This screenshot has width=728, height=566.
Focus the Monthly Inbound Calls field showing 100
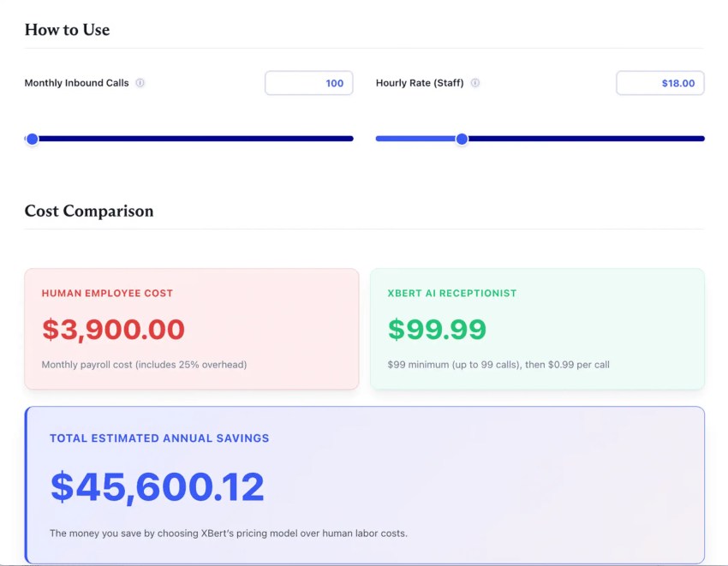[x=308, y=83]
